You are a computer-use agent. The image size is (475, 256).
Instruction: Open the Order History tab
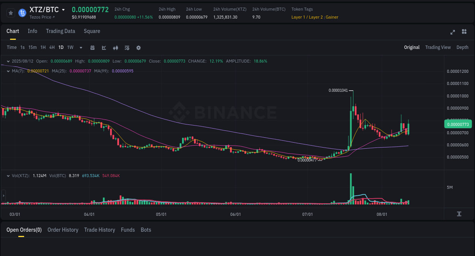point(63,229)
